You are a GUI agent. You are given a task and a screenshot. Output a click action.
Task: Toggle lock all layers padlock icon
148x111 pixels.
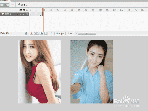[24, 10]
